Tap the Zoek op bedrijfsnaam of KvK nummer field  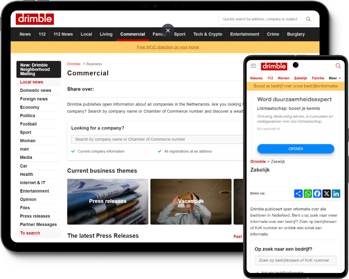pyautogui.click(x=296, y=260)
